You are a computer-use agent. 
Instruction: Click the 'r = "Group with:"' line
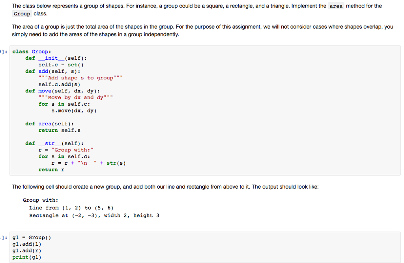pyautogui.click(x=66, y=150)
